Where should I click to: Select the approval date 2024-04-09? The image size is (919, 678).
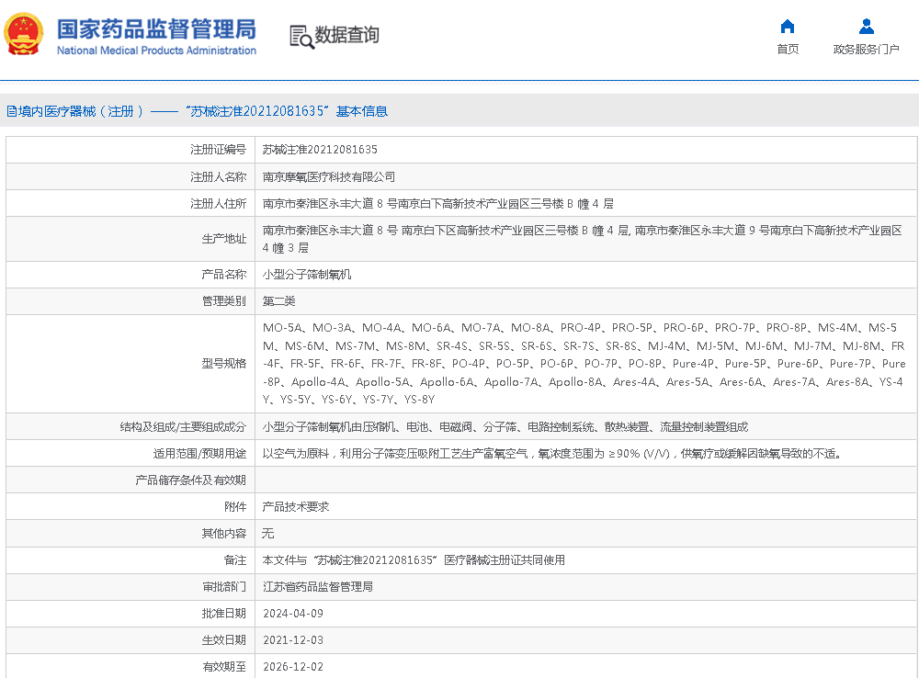point(293,613)
